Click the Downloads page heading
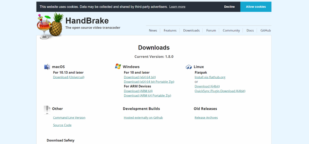 pos(154,48)
